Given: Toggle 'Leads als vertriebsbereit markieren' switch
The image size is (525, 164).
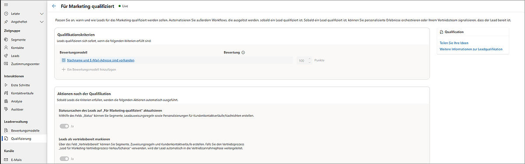Looking at the screenshot, I should pyautogui.click(x=64, y=159).
